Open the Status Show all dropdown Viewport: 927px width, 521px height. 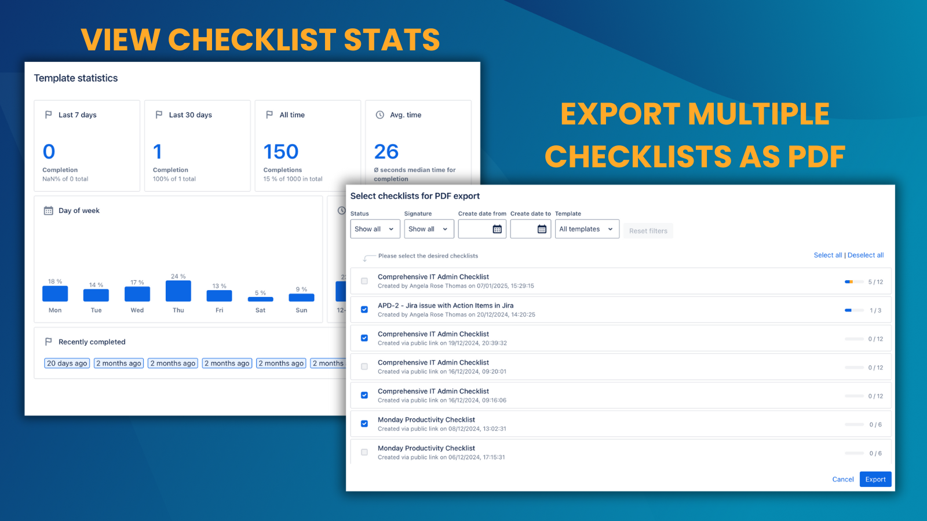click(374, 229)
